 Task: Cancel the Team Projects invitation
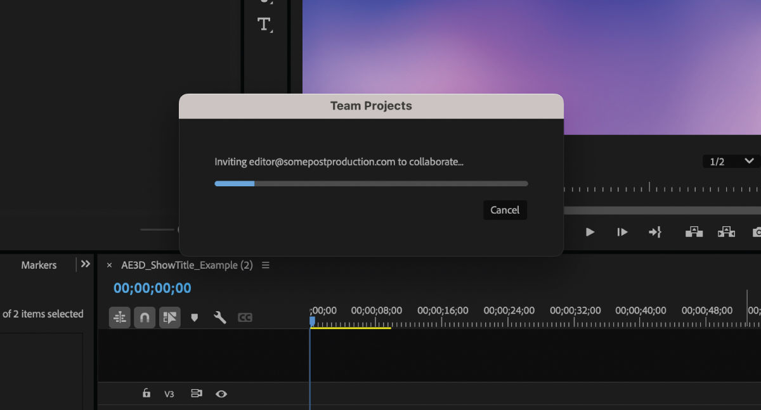(505, 210)
